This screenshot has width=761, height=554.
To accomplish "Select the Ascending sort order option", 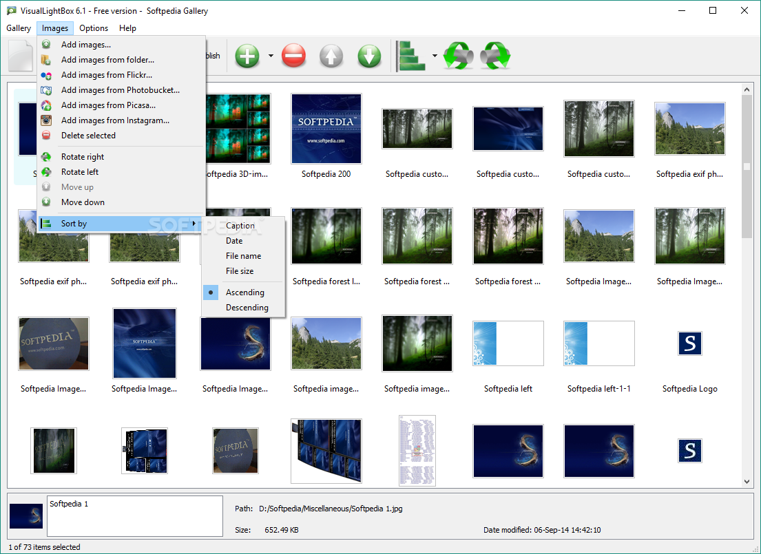I will point(243,292).
